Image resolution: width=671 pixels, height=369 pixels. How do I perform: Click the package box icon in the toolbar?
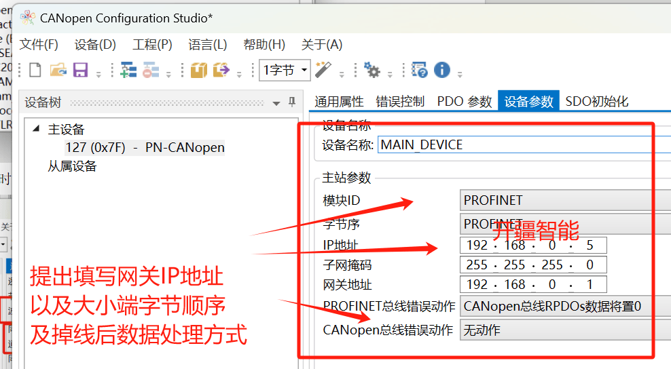pyautogui.click(x=198, y=70)
